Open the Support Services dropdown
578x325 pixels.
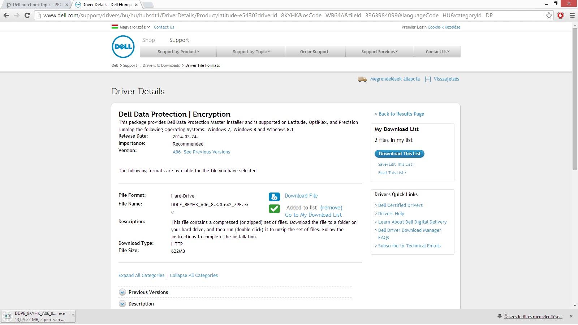point(380,52)
